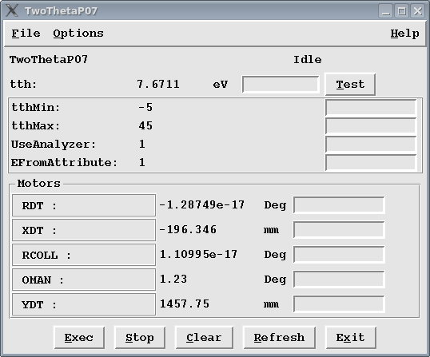Focus the UseAnalyzer input field

tap(371, 145)
